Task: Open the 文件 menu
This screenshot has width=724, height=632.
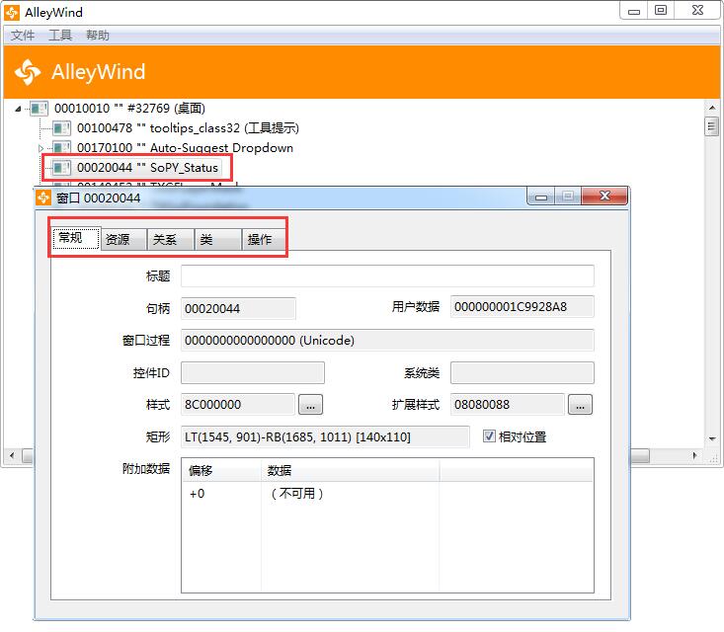Action: [x=23, y=36]
